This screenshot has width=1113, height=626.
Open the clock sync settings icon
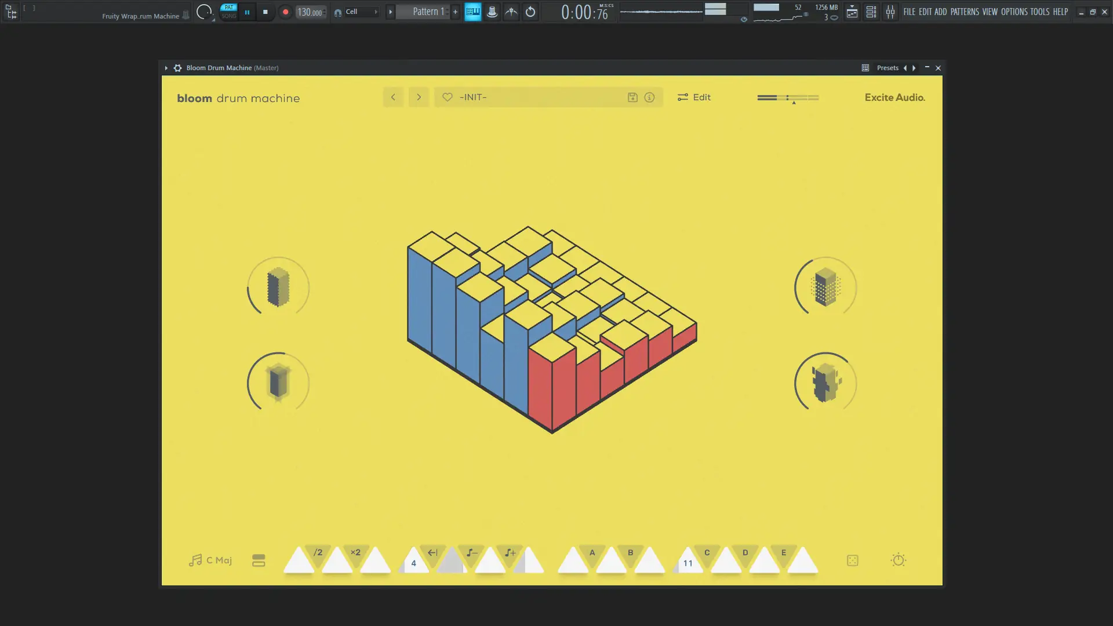(898, 560)
